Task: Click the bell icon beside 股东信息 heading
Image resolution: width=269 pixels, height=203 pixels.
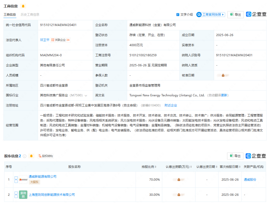Action: [x=31, y=156]
